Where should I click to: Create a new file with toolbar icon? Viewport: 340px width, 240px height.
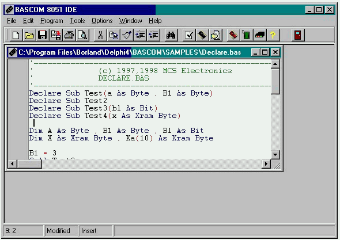(x=16, y=35)
